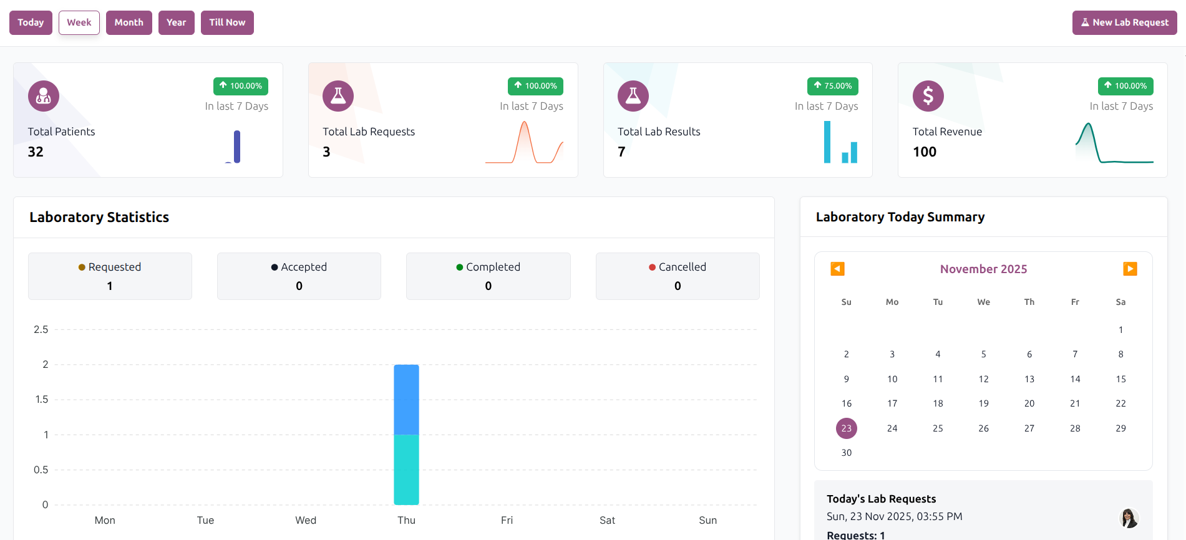Click the Total Lab Requests flask icon
Image resolution: width=1186 pixels, height=540 pixels.
(338, 96)
